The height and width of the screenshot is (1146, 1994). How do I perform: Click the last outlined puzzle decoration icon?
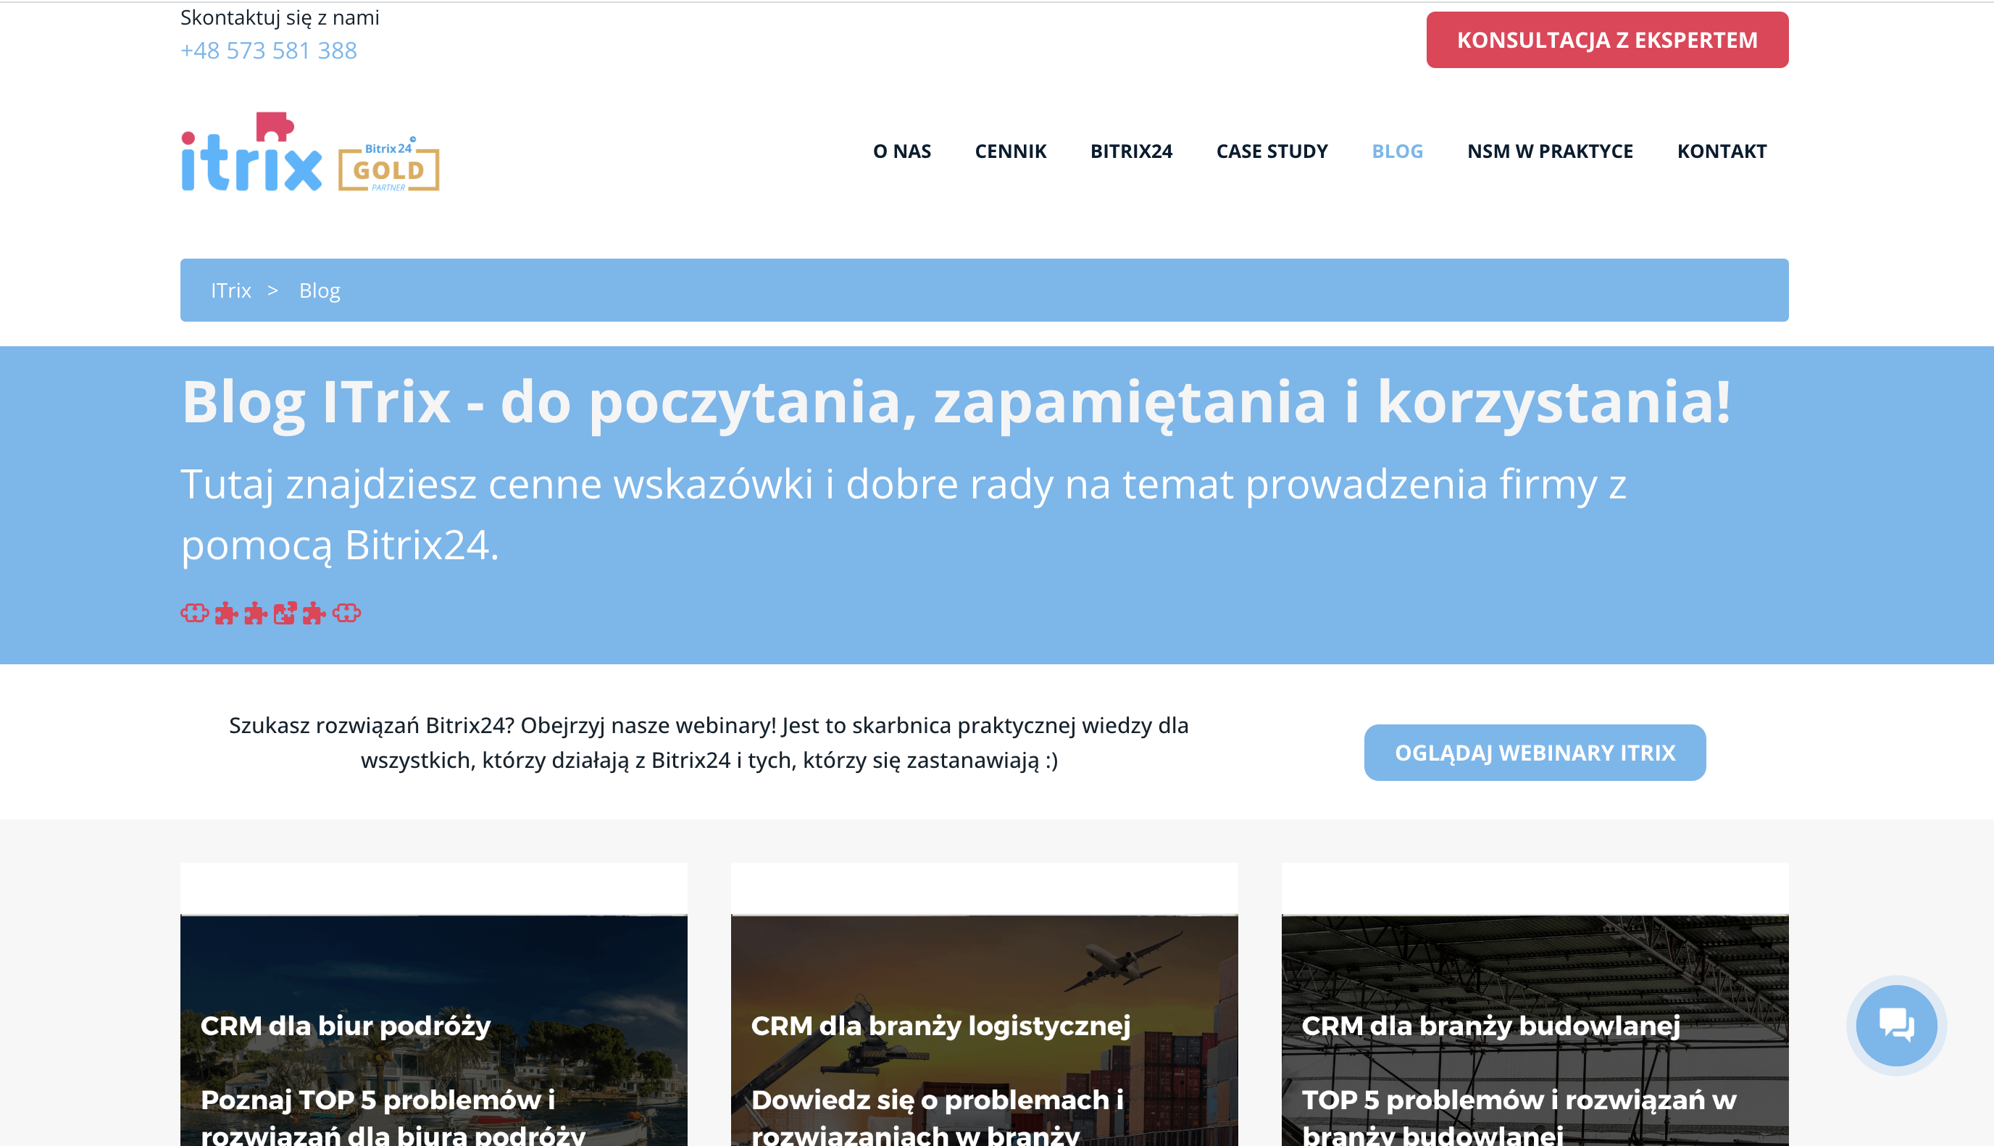[x=345, y=614]
